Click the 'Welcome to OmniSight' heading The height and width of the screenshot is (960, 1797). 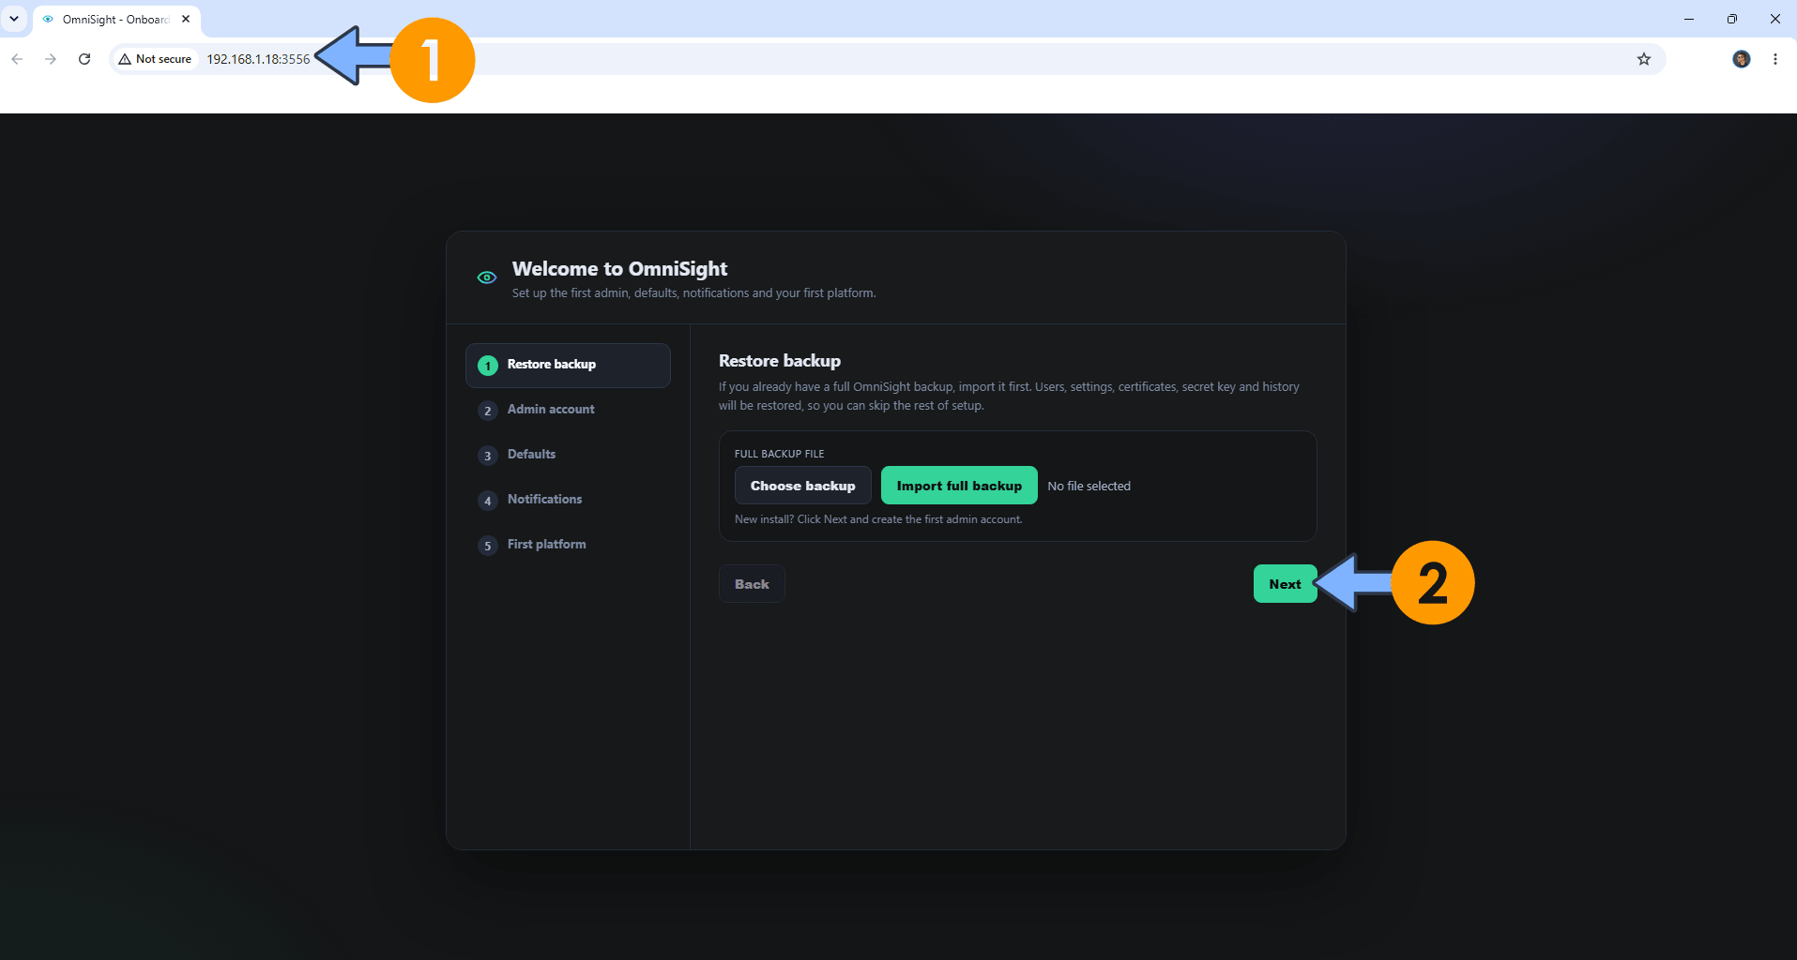tap(619, 269)
